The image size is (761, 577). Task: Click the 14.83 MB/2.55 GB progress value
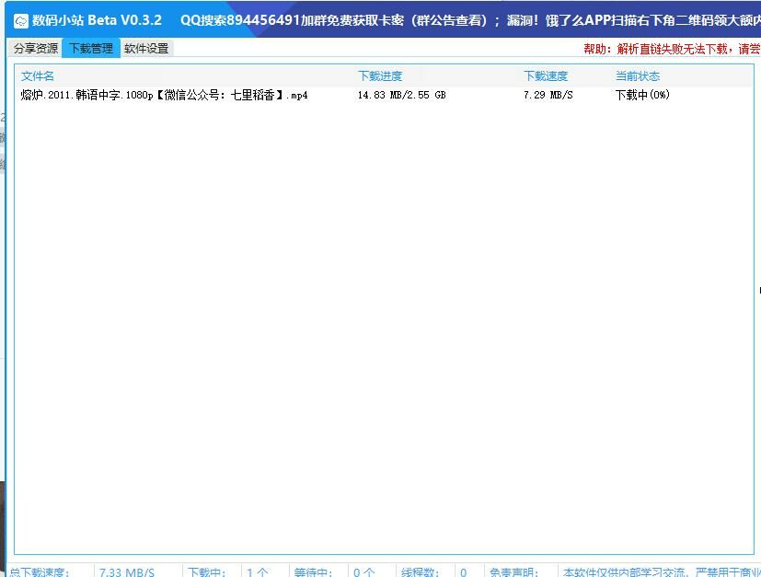coord(401,95)
